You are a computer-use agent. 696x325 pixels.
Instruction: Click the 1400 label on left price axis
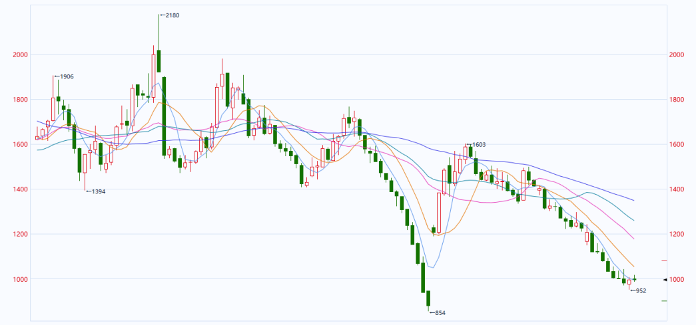[21, 189]
